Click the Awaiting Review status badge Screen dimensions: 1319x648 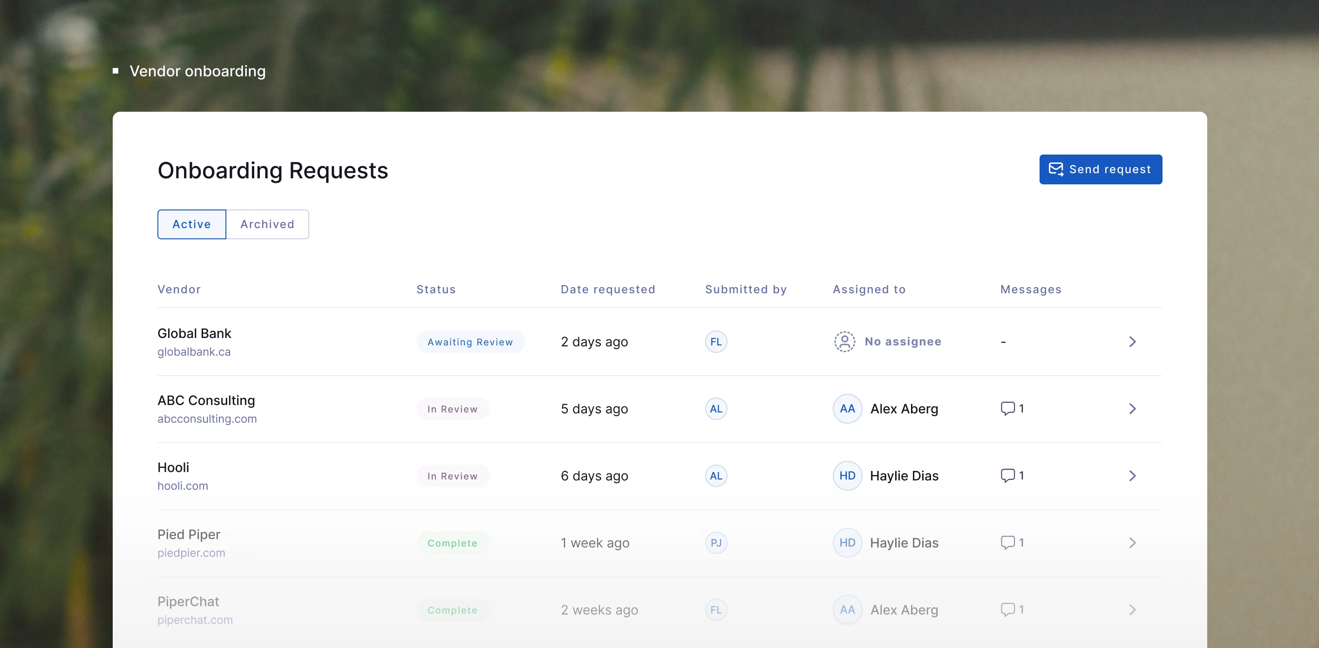(469, 342)
